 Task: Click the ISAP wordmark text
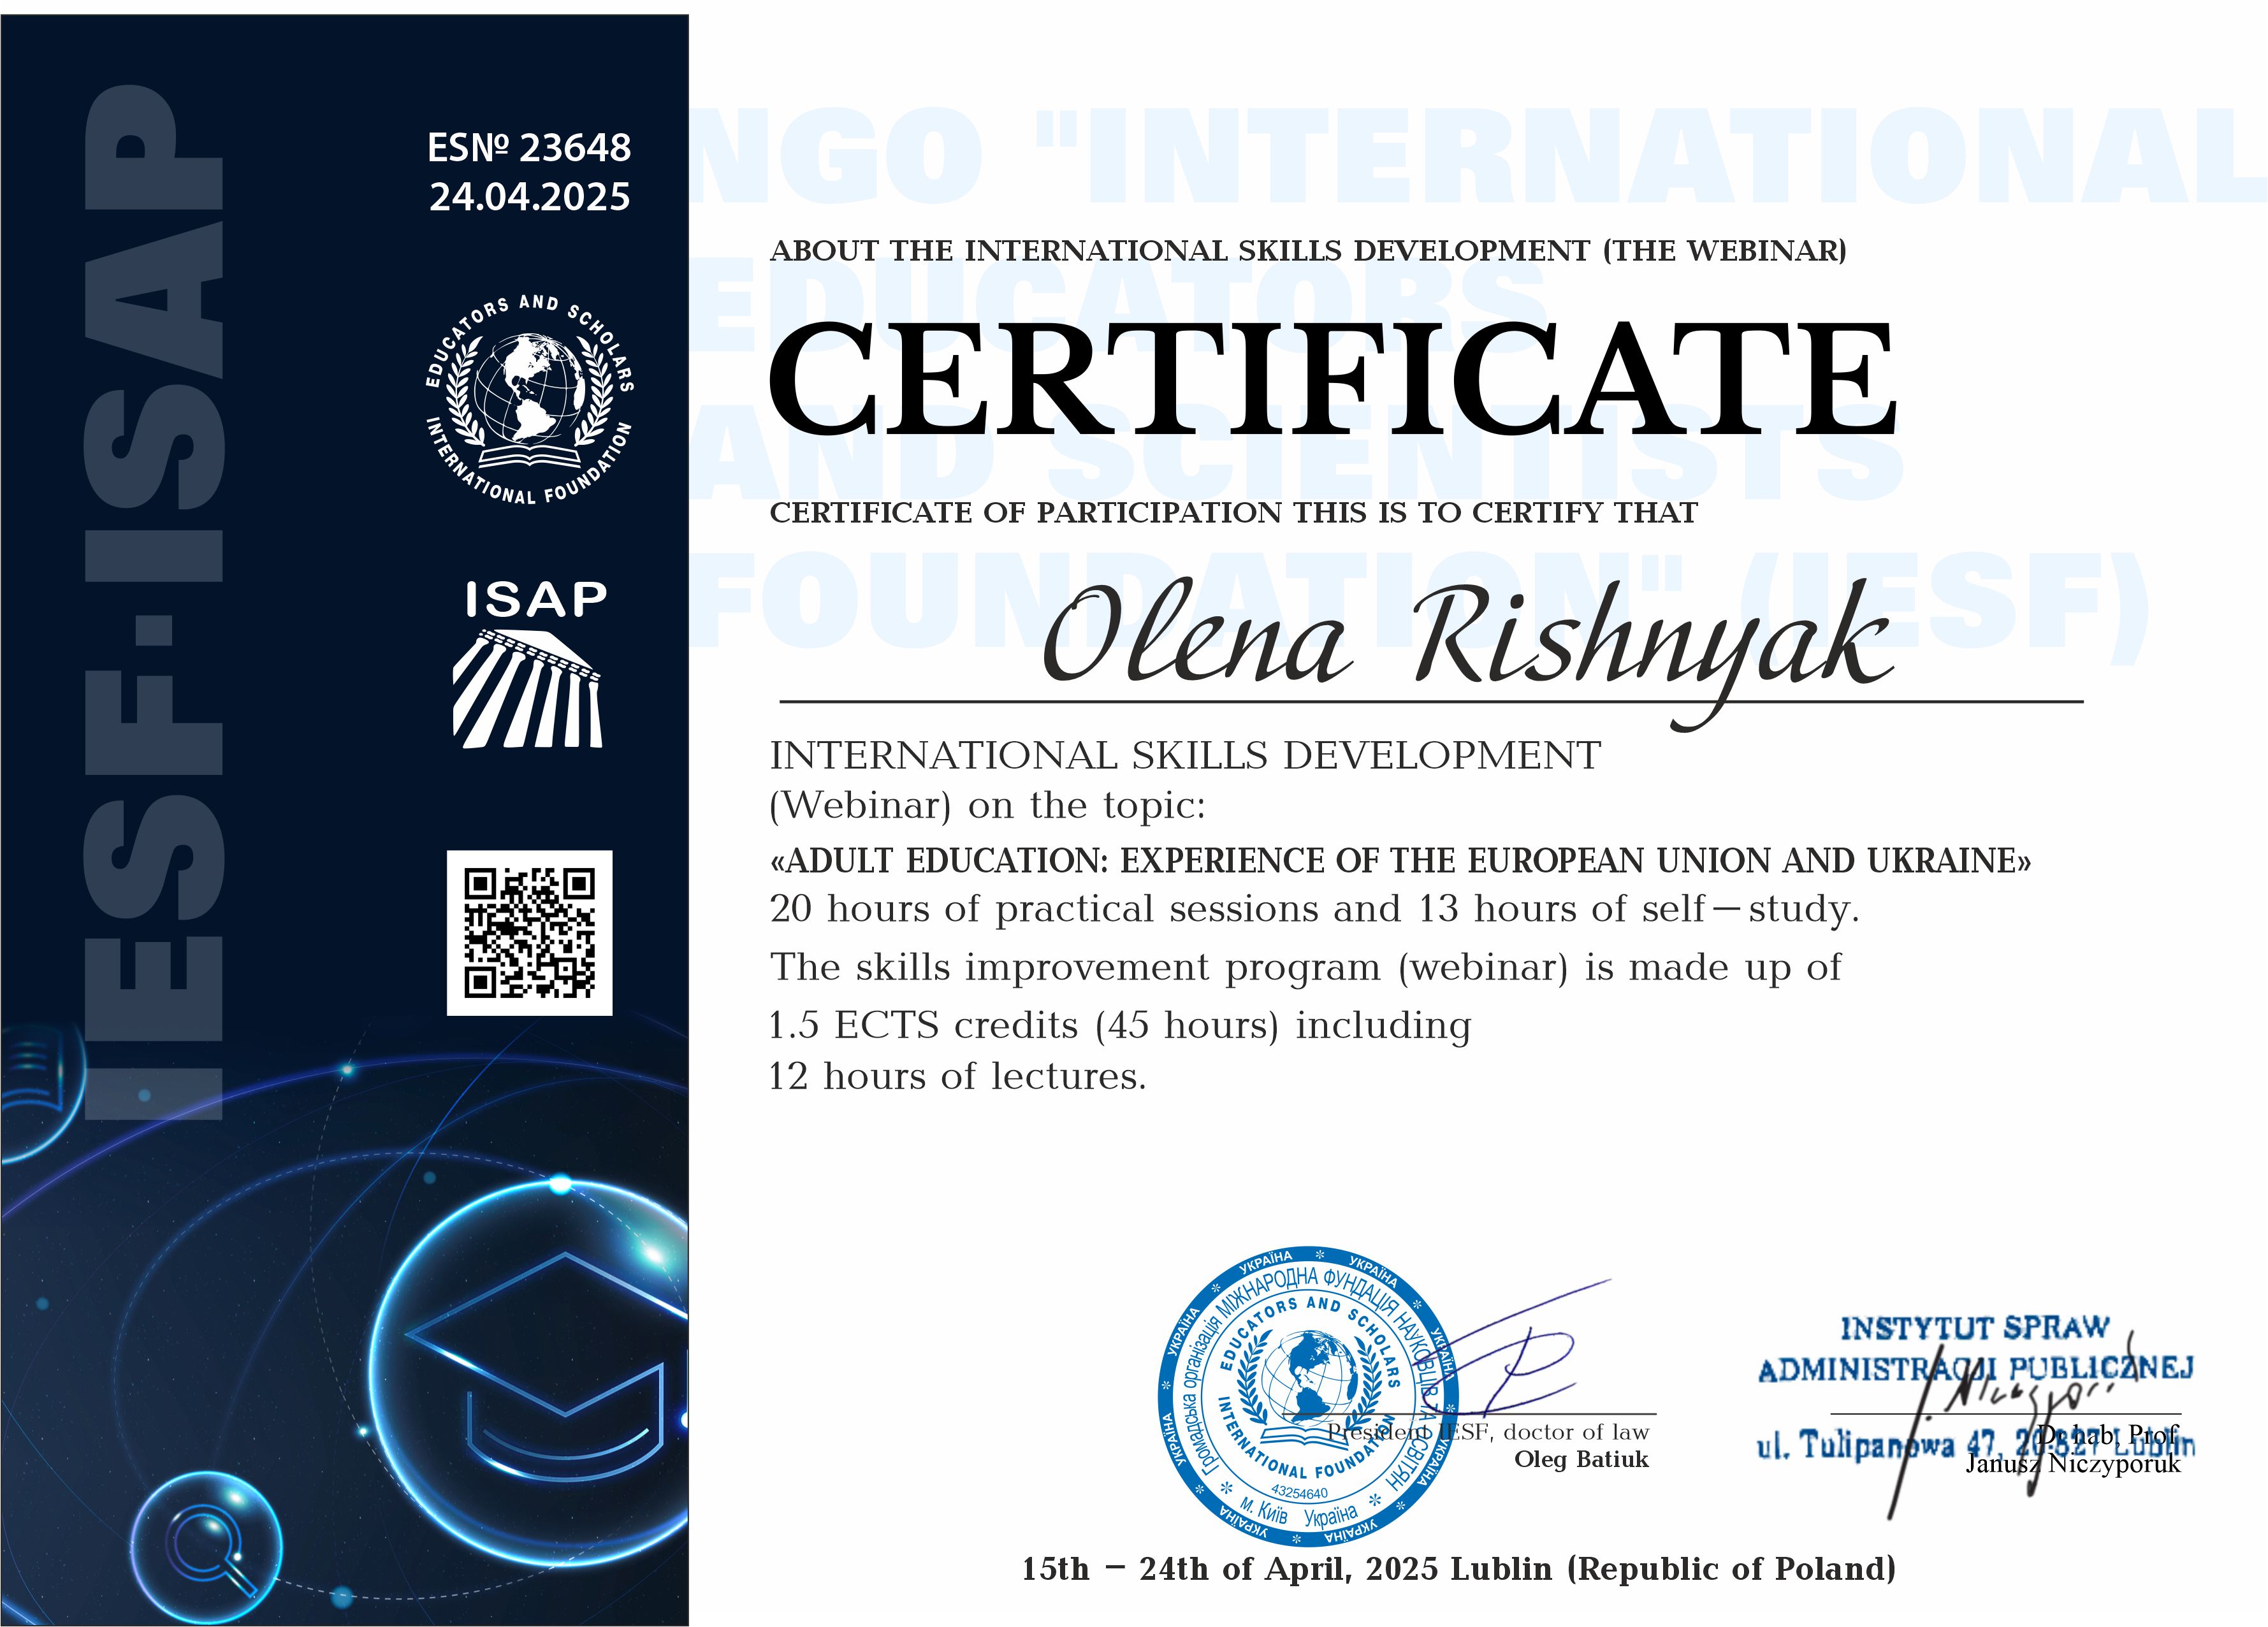(x=536, y=600)
